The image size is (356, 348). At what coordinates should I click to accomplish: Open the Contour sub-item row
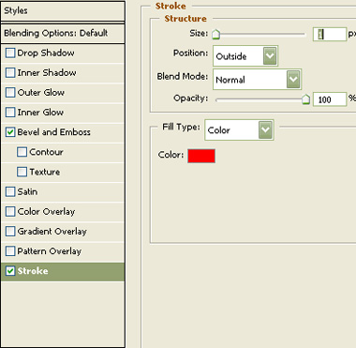[63, 152]
